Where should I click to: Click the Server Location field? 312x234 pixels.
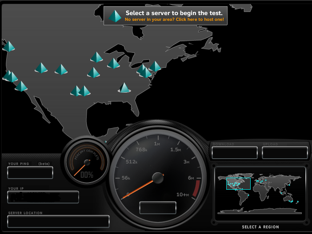click(x=58, y=221)
